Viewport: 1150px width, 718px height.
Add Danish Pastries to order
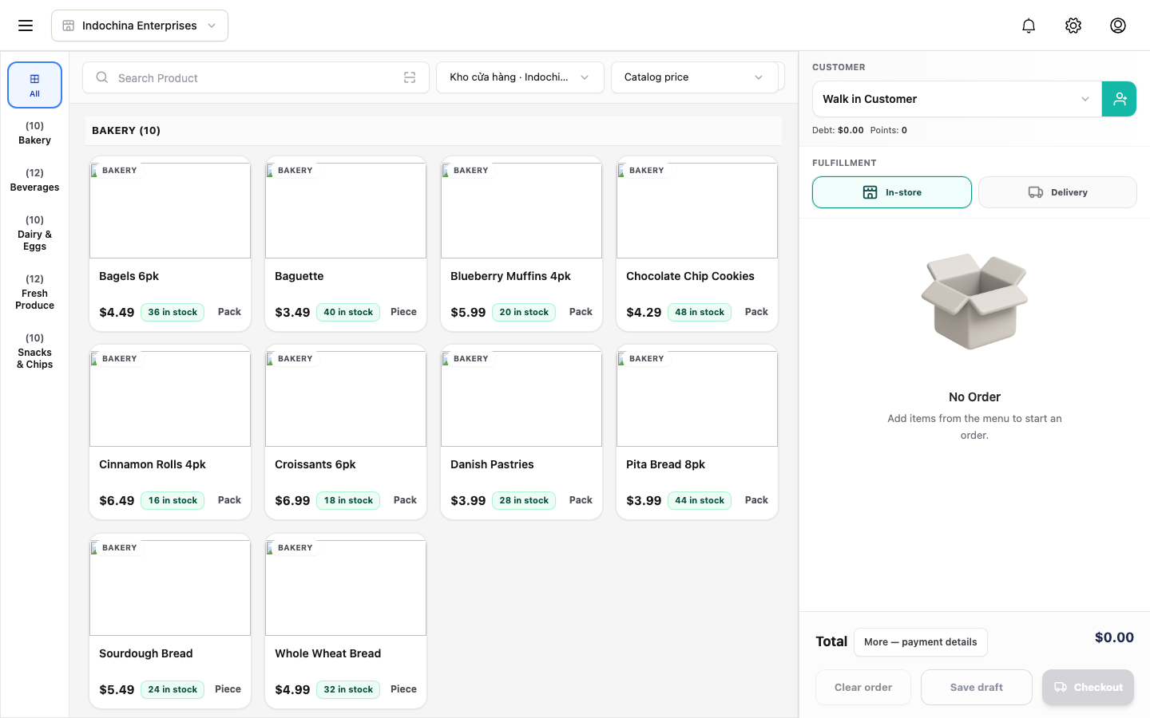click(x=521, y=432)
